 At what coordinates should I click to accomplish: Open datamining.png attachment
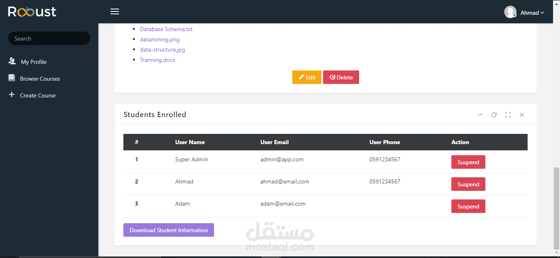tap(160, 39)
